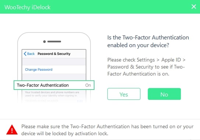Click the Settings > Apple ID instruction text
The width and height of the screenshot is (200, 140).
pyautogui.click(x=146, y=67)
